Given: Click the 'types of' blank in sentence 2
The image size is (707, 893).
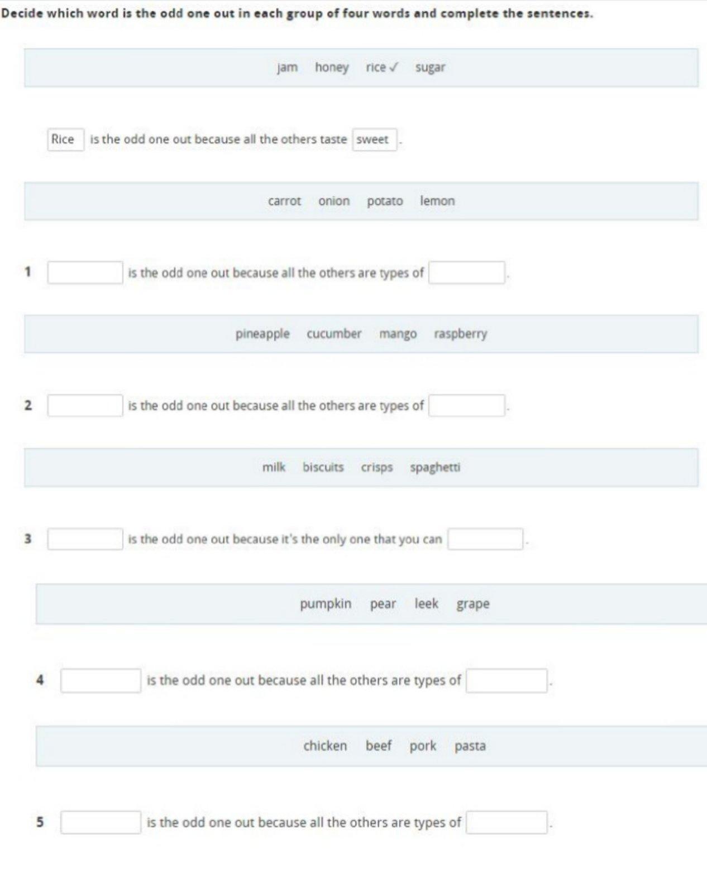Looking at the screenshot, I should tap(467, 405).
